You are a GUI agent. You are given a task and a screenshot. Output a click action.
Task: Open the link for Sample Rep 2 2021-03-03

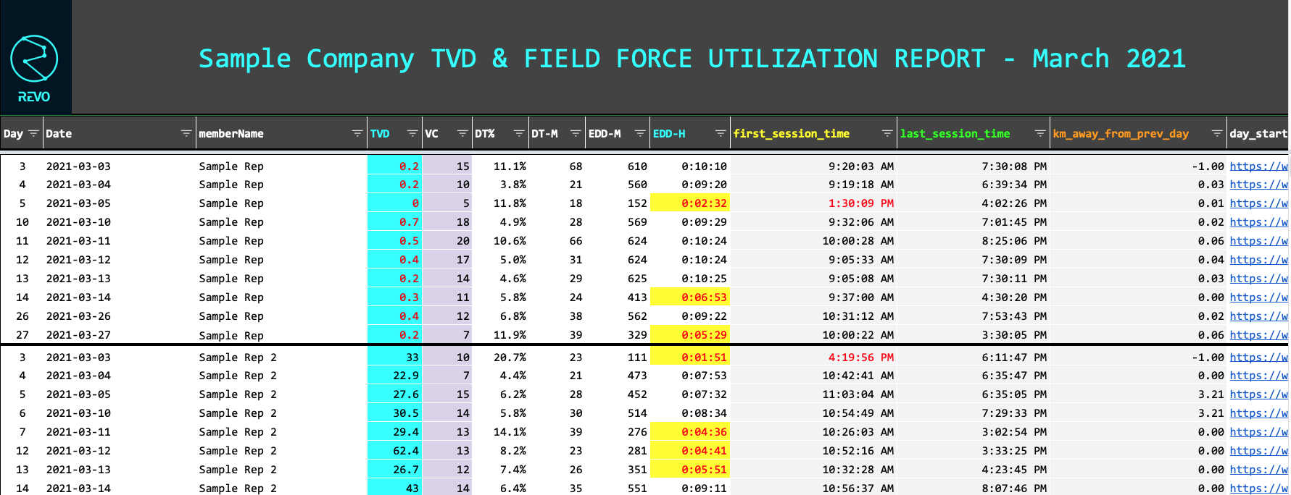[1259, 357]
